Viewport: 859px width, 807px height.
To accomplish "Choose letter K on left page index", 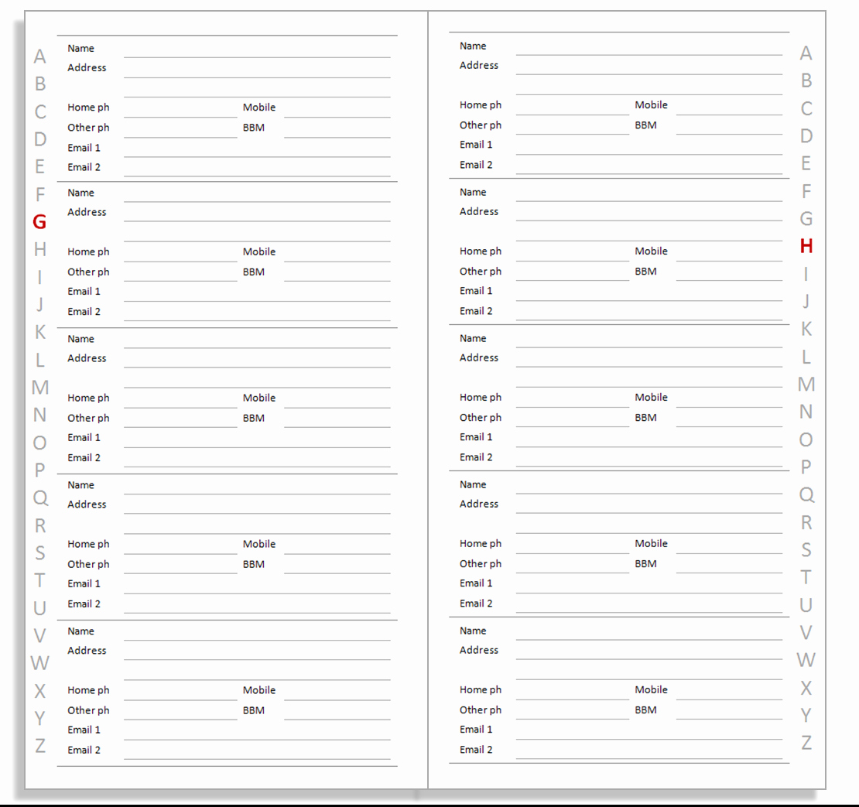I will (40, 332).
